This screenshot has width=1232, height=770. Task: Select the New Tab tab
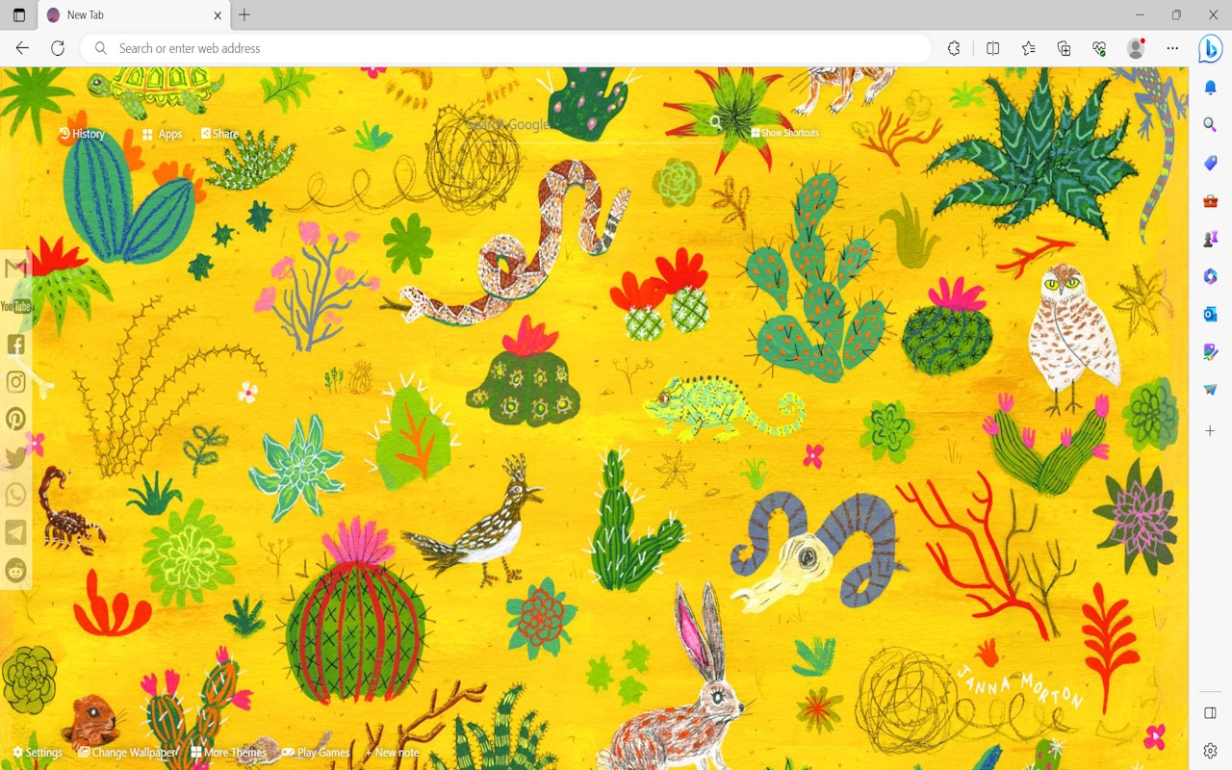coord(133,15)
